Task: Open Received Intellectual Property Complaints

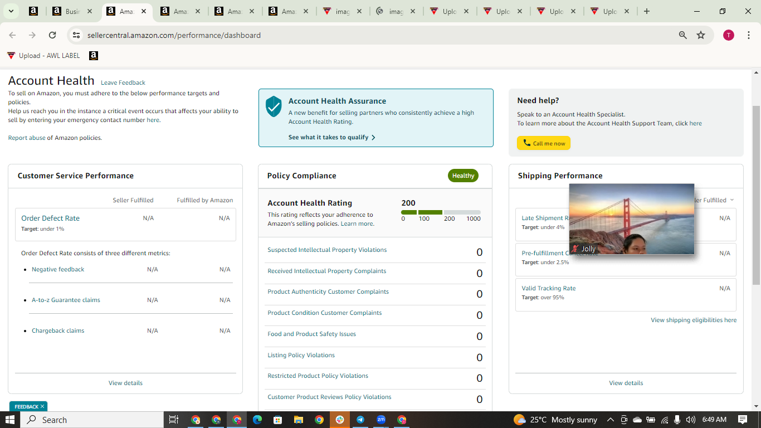Action: click(x=327, y=271)
